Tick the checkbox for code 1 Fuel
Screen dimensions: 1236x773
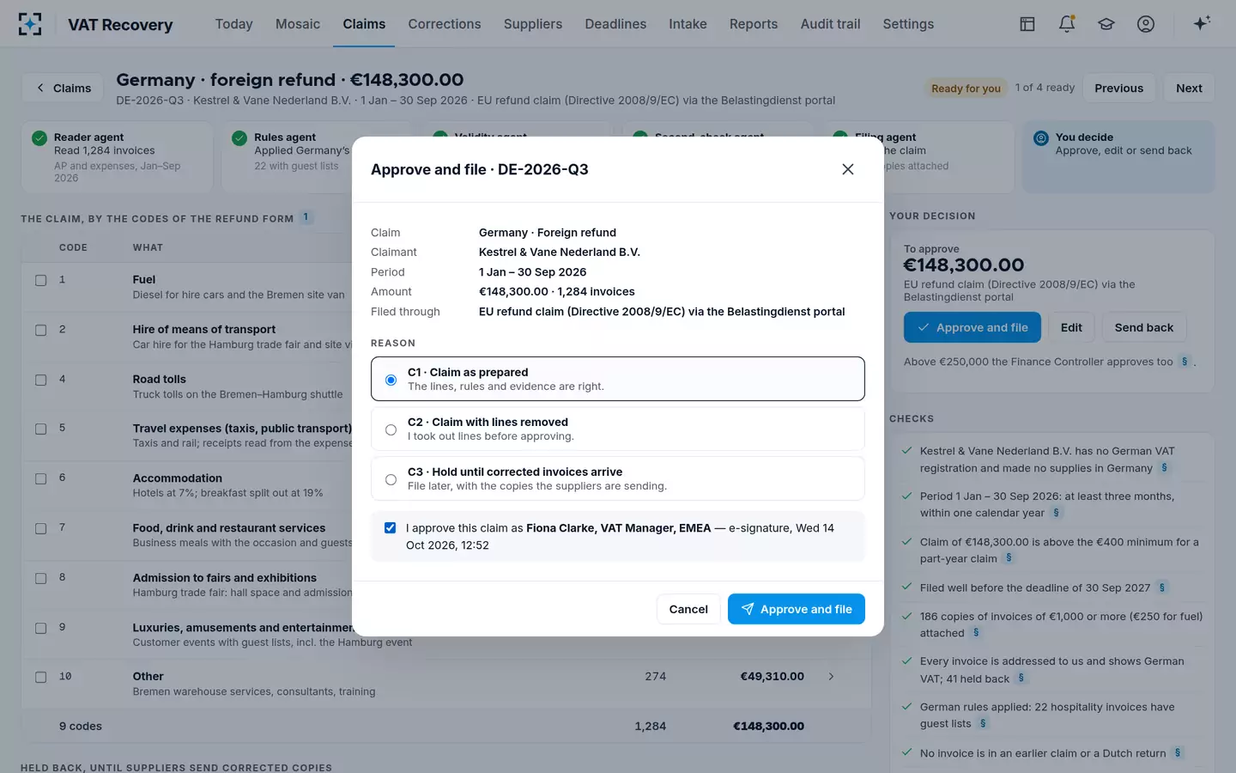tap(40, 280)
